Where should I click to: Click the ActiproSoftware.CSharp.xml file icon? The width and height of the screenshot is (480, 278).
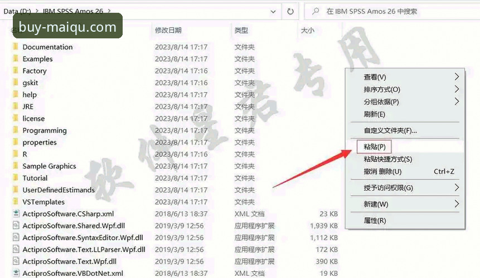click(16, 214)
